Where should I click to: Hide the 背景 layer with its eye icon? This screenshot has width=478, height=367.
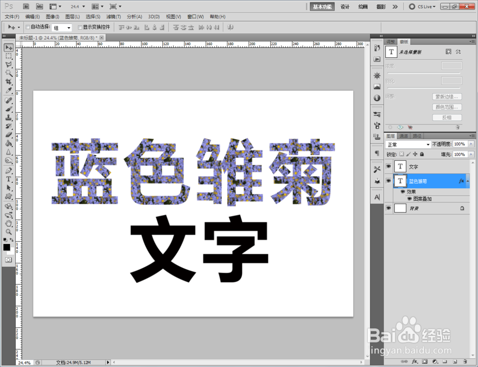(x=388, y=208)
